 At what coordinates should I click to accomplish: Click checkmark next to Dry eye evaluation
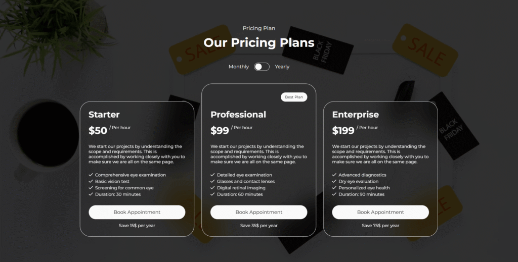click(334, 181)
